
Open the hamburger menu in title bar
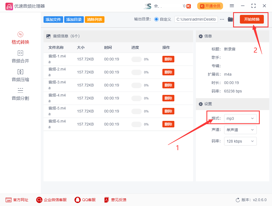232,5
